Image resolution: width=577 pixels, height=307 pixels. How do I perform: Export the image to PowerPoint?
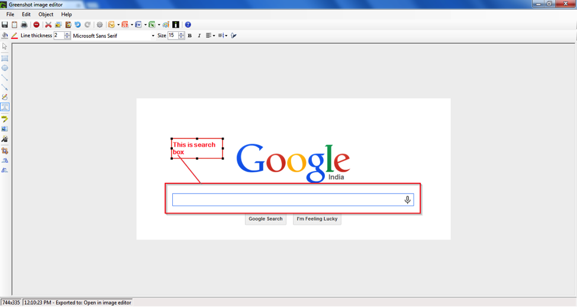(x=125, y=25)
